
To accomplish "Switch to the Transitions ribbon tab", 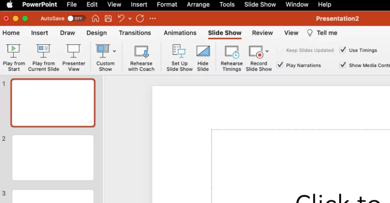I will coord(135,33).
